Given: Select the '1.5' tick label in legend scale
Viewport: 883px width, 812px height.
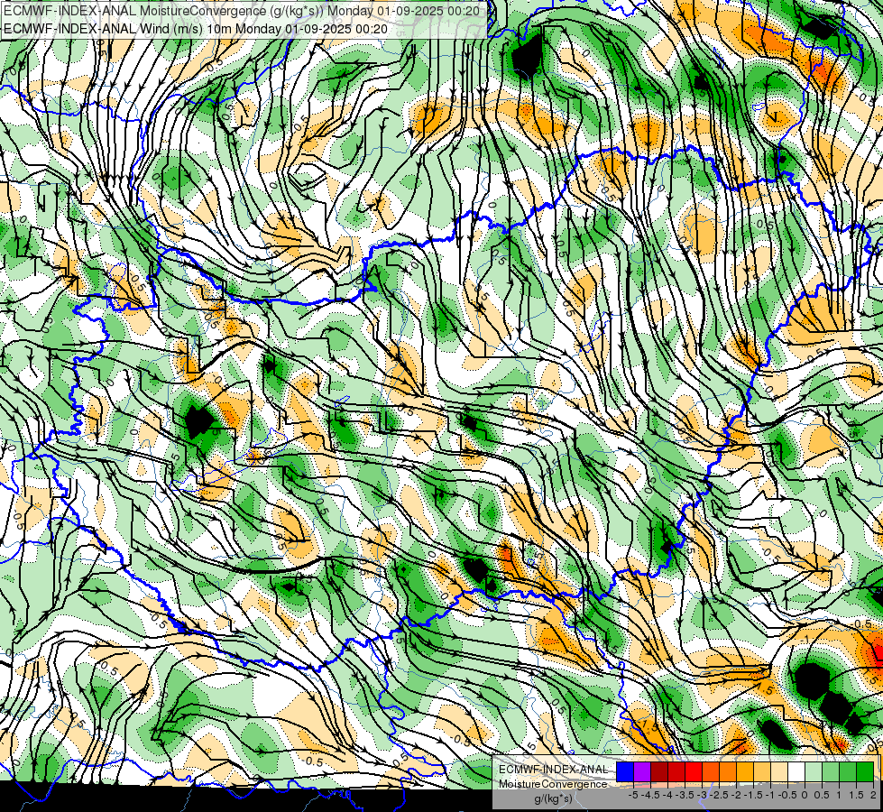Looking at the screenshot, I should click(857, 795).
